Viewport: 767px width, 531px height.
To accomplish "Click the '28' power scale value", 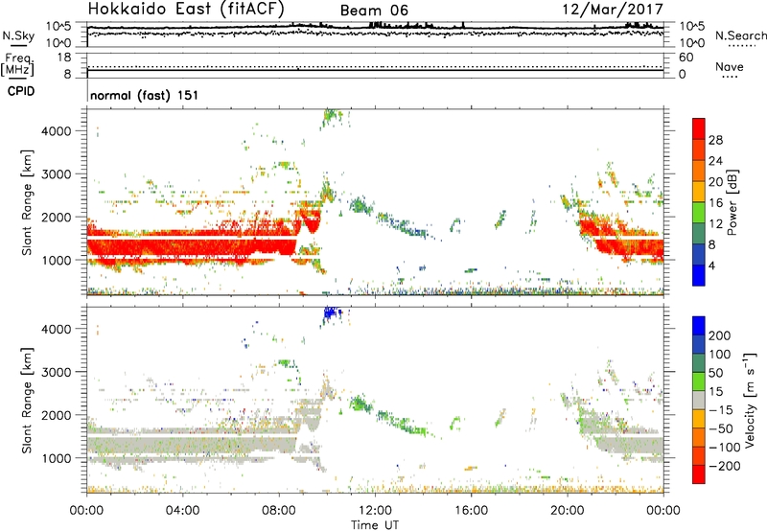I will click(715, 140).
